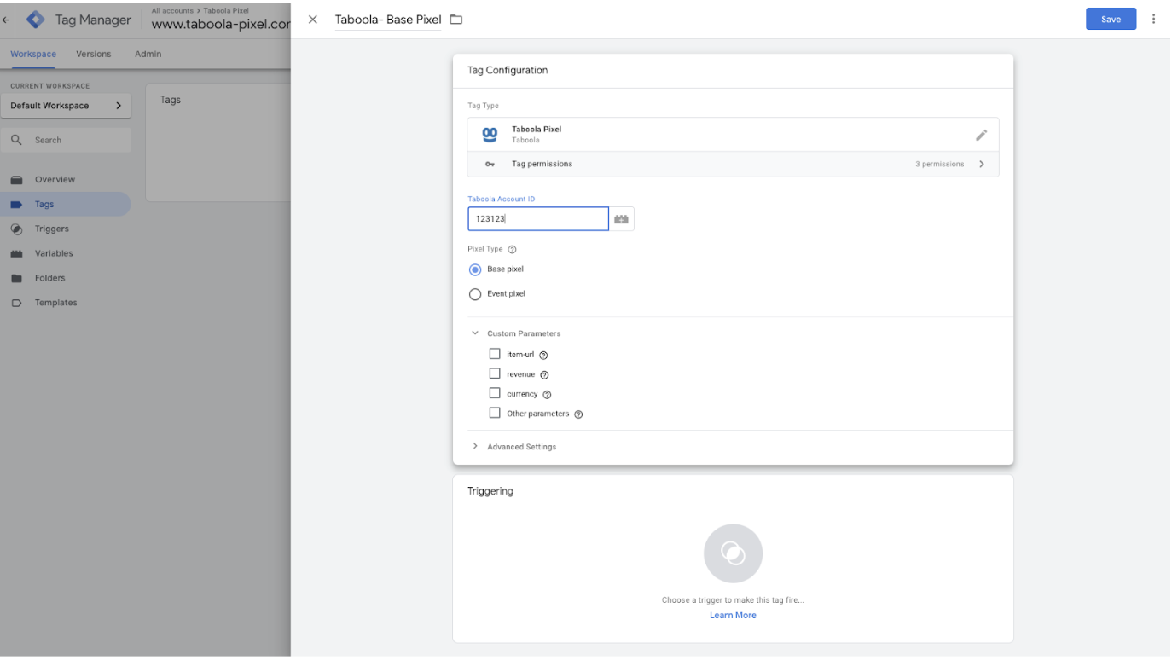Collapse the Custom Parameters section

475,333
